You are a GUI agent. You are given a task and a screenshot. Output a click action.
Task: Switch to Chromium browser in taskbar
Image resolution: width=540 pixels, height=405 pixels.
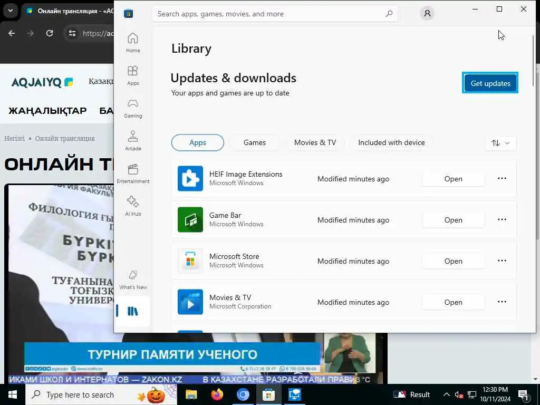[243, 394]
